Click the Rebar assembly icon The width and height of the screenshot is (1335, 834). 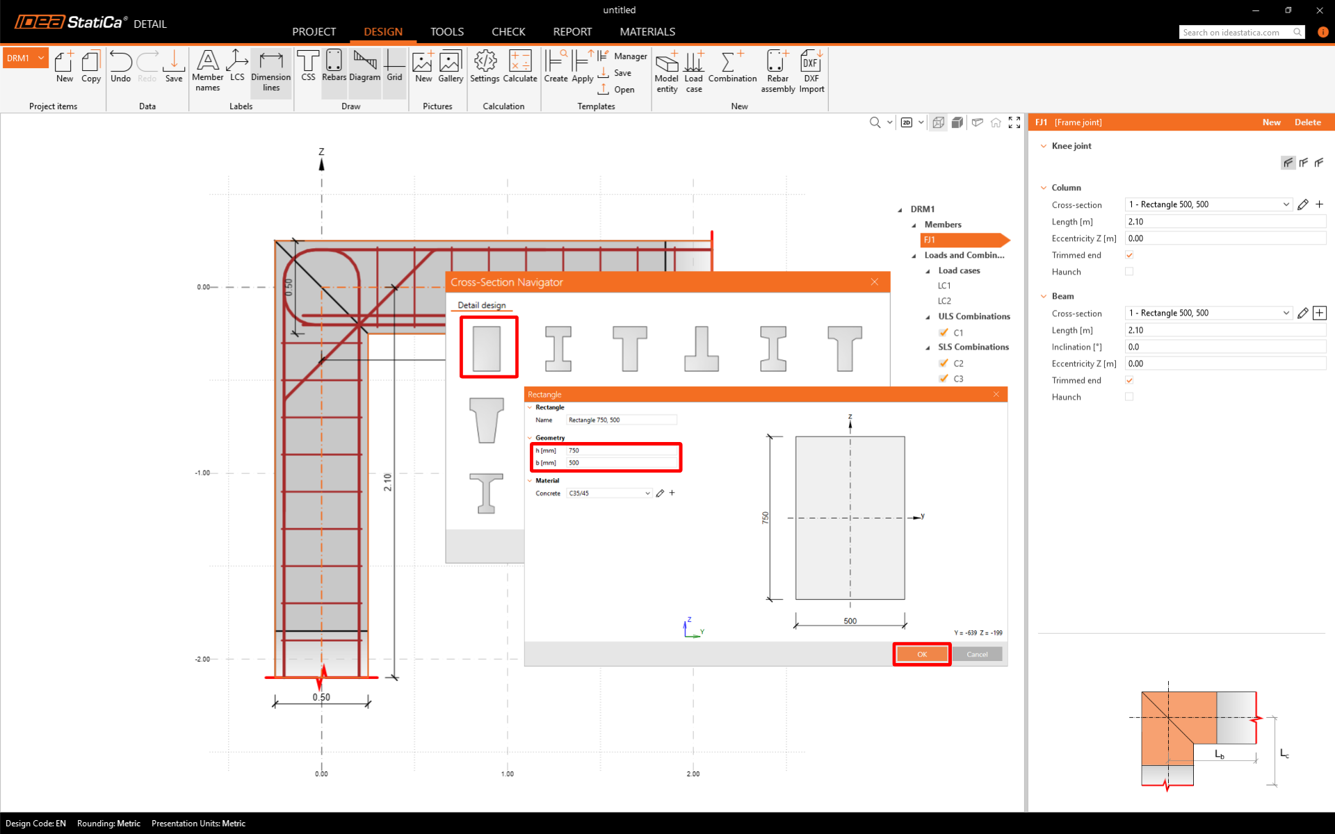pyautogui.click(x=777, y=70)
